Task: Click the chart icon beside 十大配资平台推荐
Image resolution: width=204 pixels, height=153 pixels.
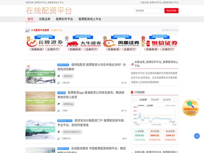Action: pos(27,30)
